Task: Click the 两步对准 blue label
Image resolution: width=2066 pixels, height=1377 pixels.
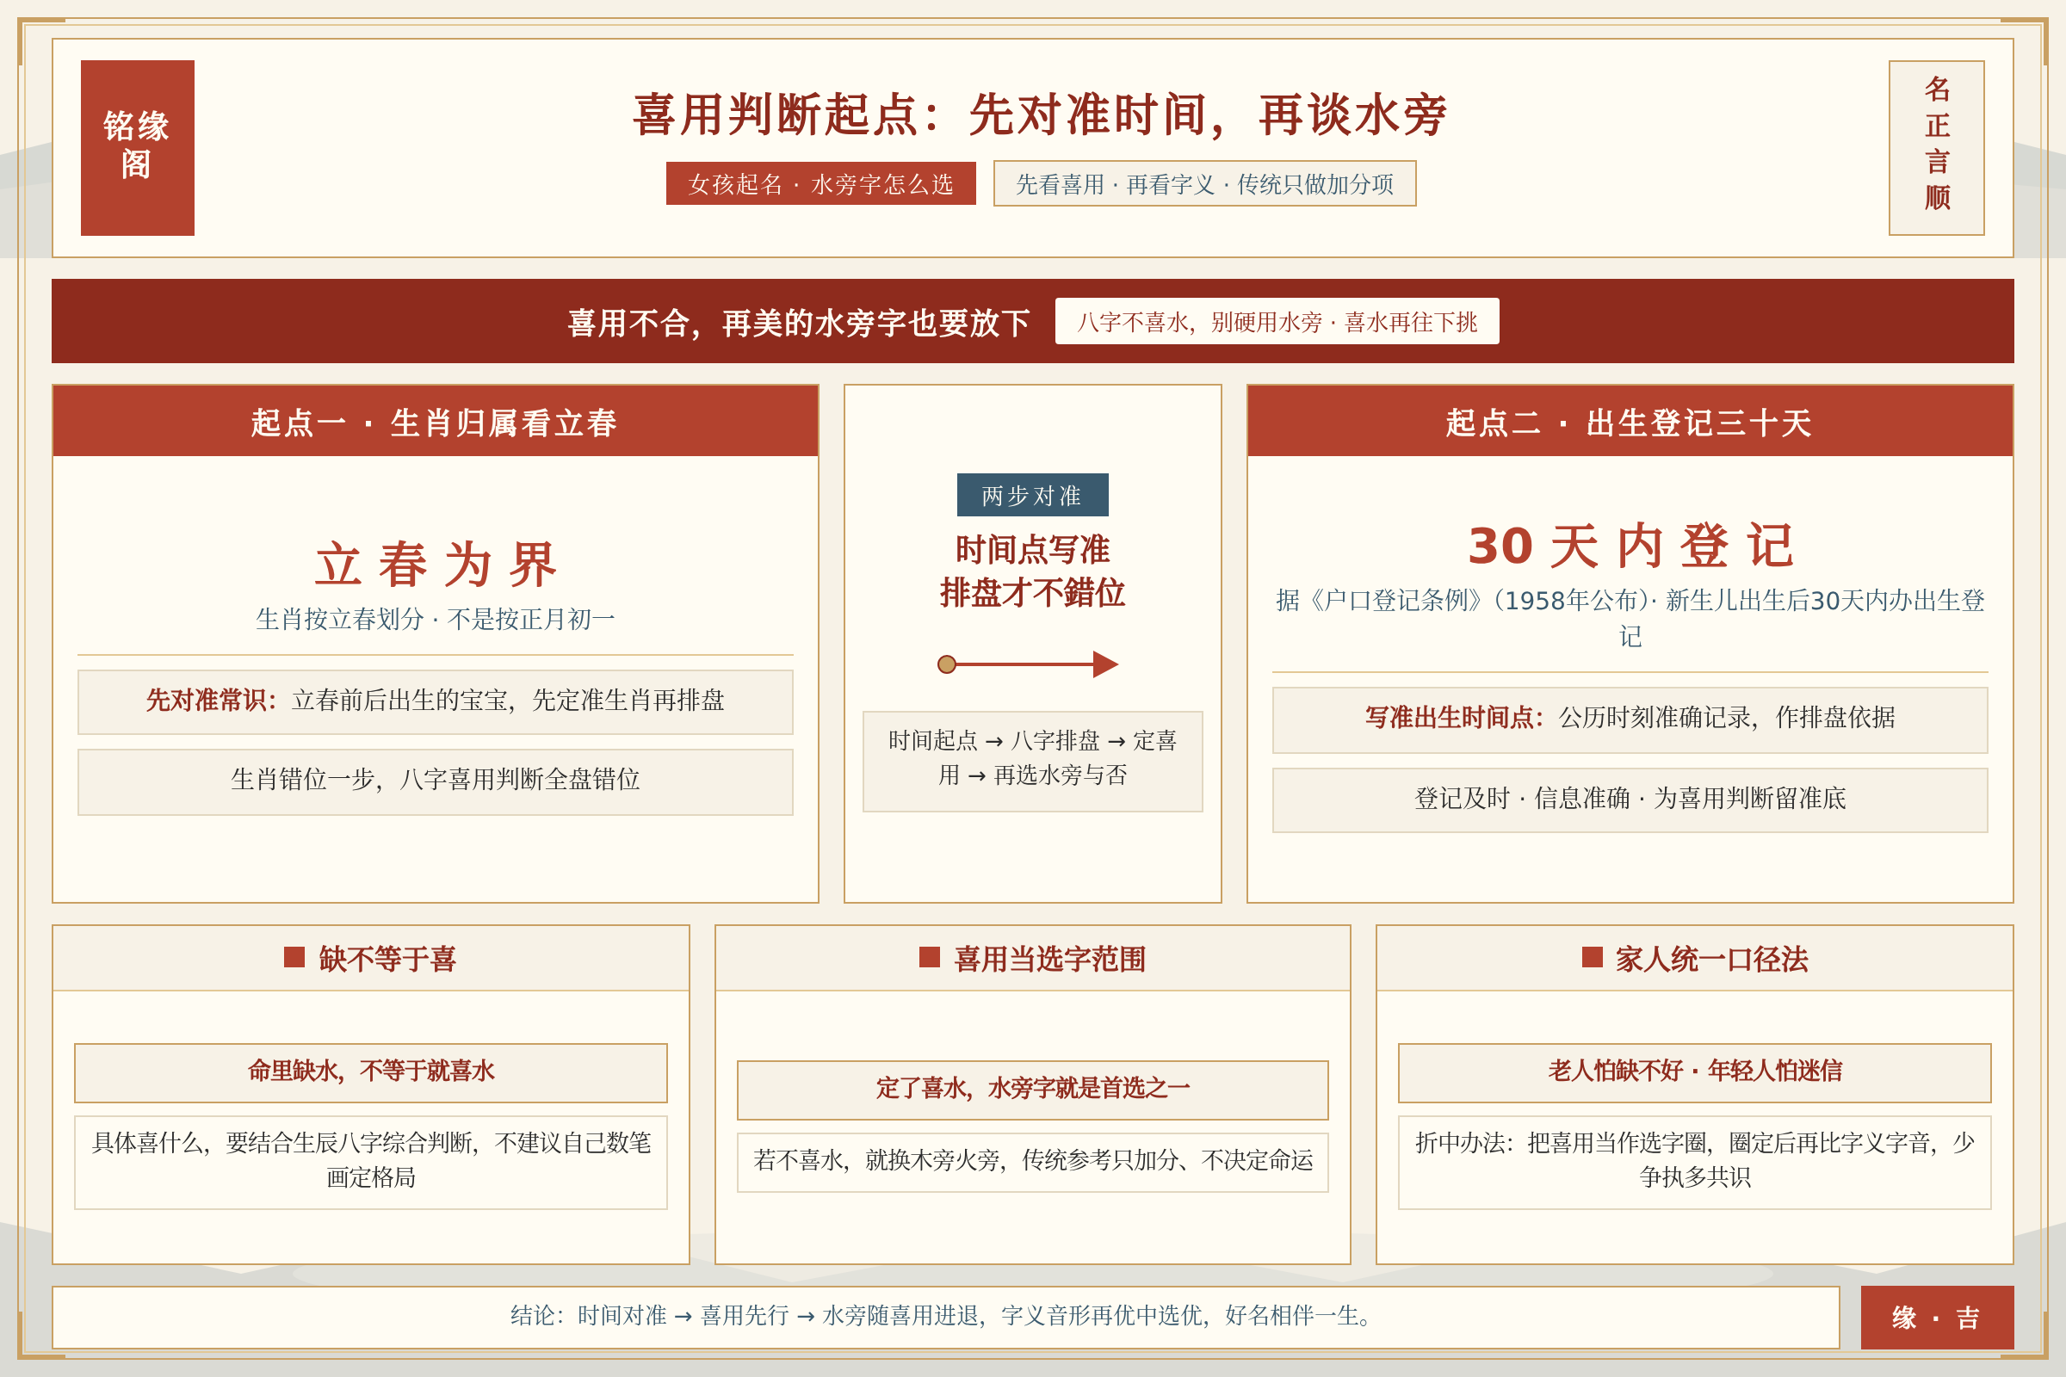Action: coord(1032,496)
